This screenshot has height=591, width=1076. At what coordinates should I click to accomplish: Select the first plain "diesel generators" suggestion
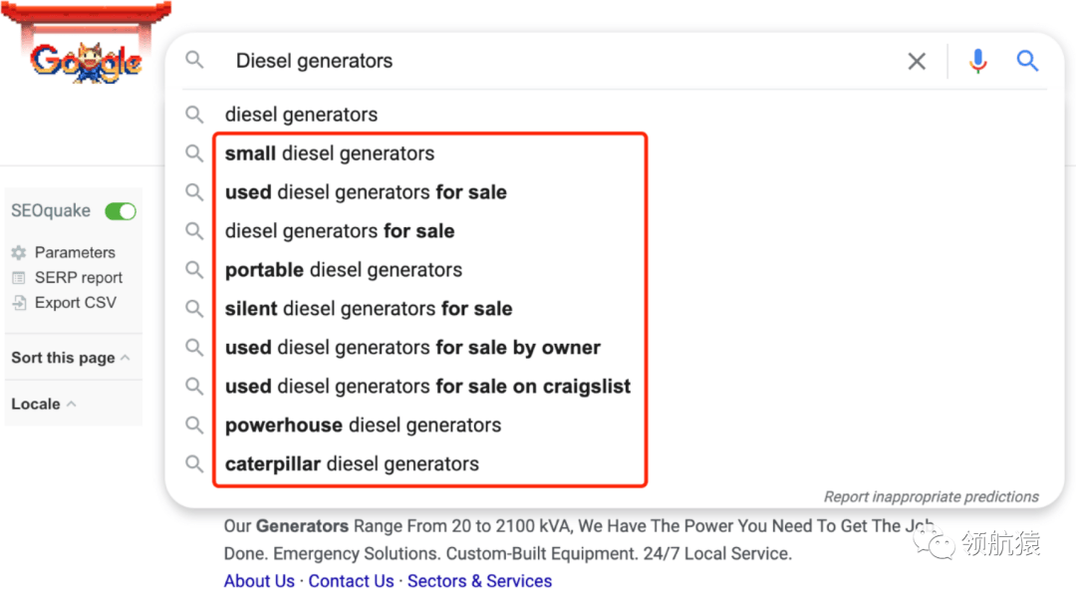tap(301, 115)
